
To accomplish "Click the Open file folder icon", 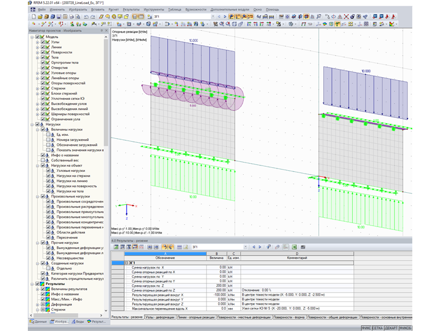I will 40,17.
